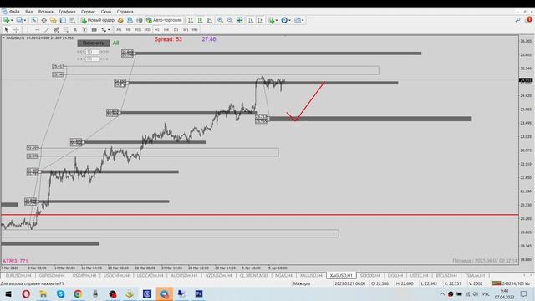The height and width of the screenshot is (301, 535).
Task: Switch chart to bar chart icon
Action: pyautogui.click(x=191, y=20)
